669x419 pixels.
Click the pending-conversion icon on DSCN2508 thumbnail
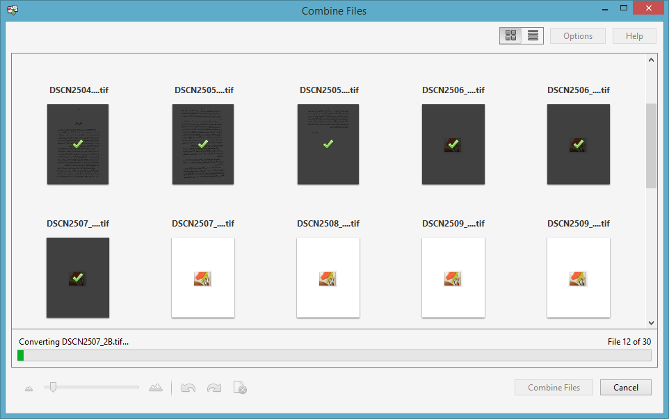(328, 278)
